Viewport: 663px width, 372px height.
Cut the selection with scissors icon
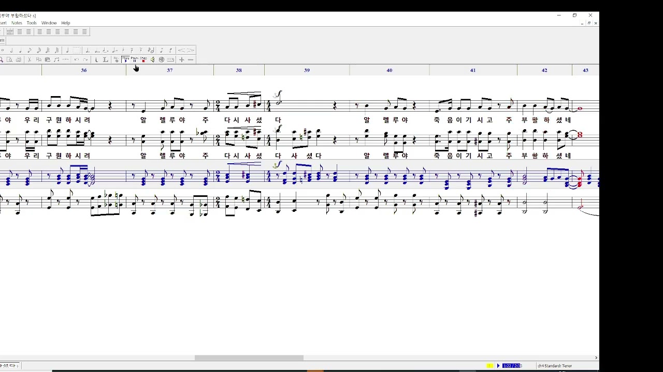(x=29, y=60)
